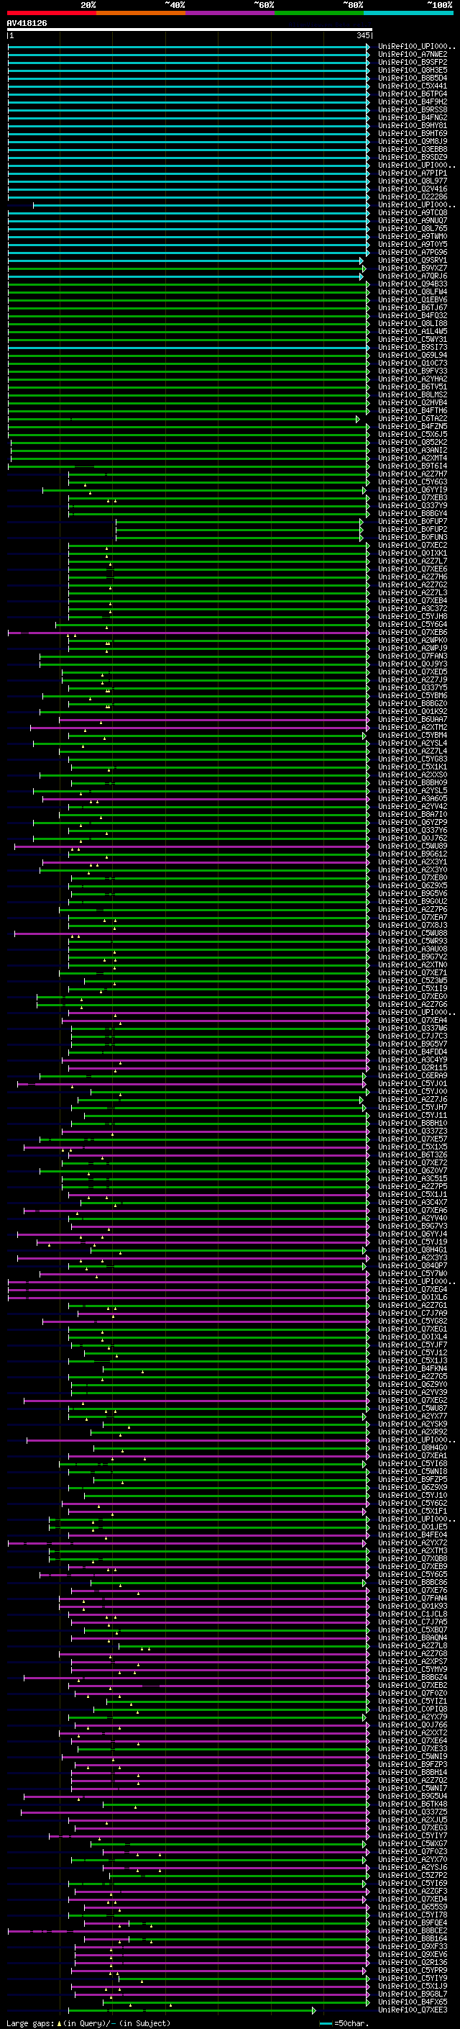Select label UniRef100_B6TJ67
The image size is (460, 2029).
click(413, 307)
